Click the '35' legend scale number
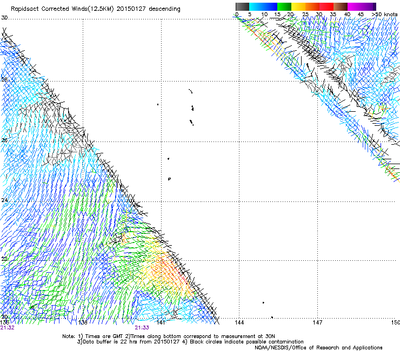 tap(333, 14)
